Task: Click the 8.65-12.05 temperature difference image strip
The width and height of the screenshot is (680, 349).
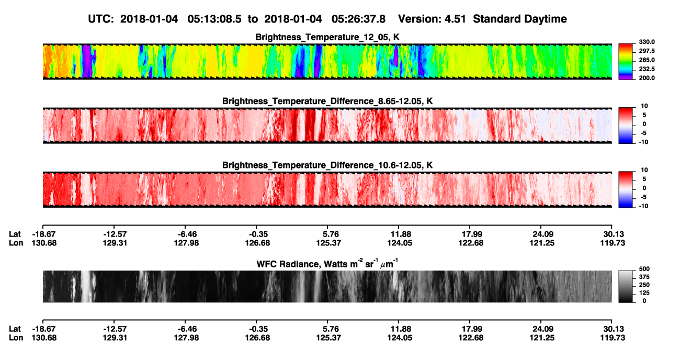Action: tap(327, 126)
